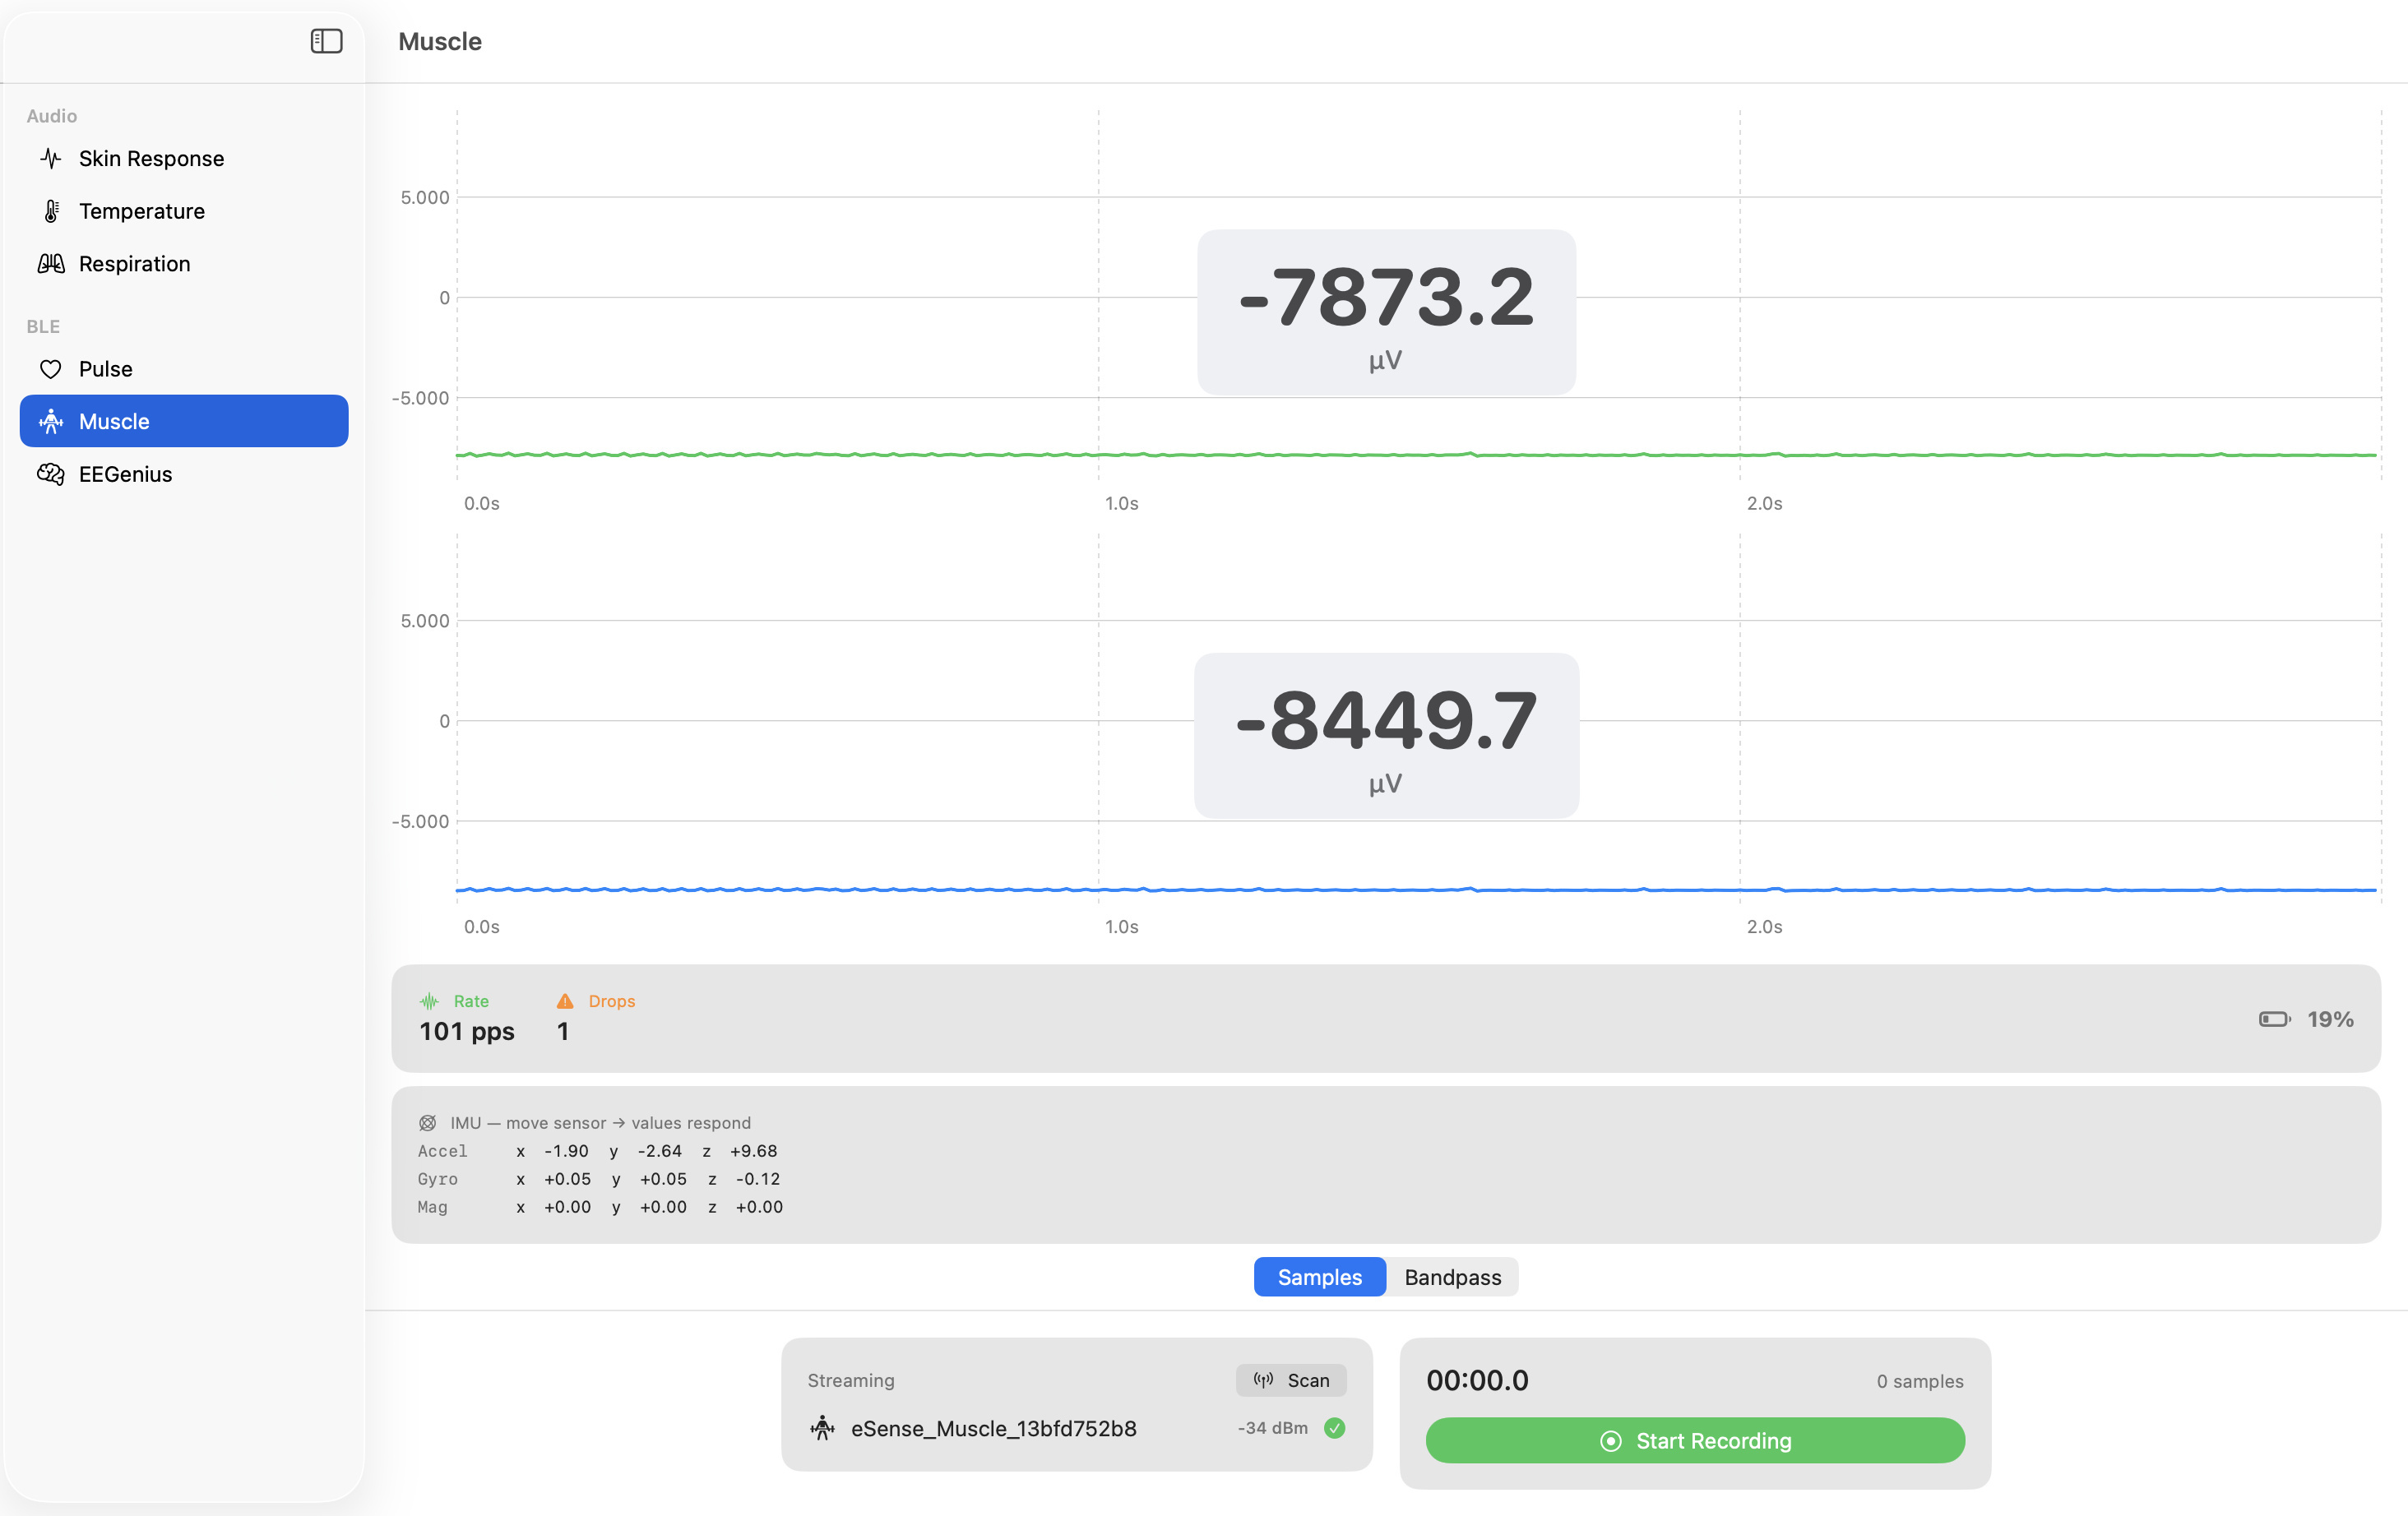Click the EEGenius brain icon
2408x1516 pixels.
pos(51,474)
